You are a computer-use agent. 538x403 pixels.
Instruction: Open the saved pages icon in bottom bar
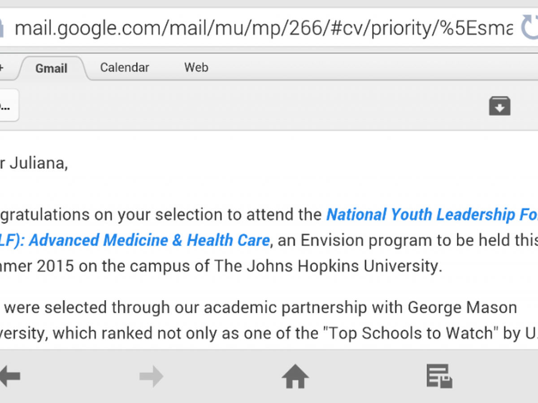[439, 376]
